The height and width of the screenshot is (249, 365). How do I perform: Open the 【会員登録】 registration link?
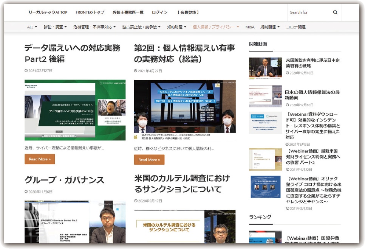pyautogui.click(x=188, y=12)
